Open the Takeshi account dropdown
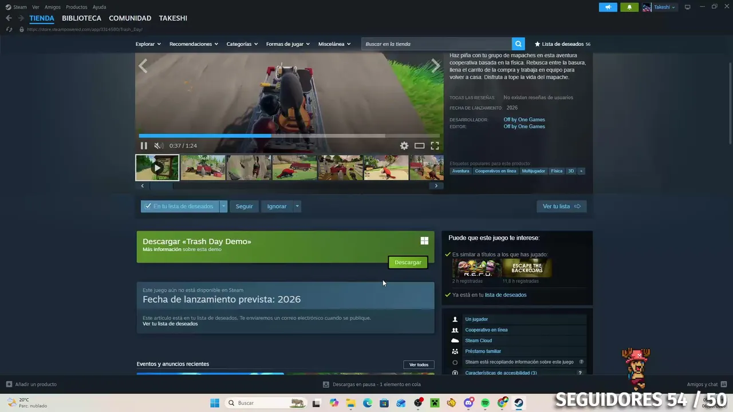This screenshot has width=733, height=412. click(x=659, y=7)
